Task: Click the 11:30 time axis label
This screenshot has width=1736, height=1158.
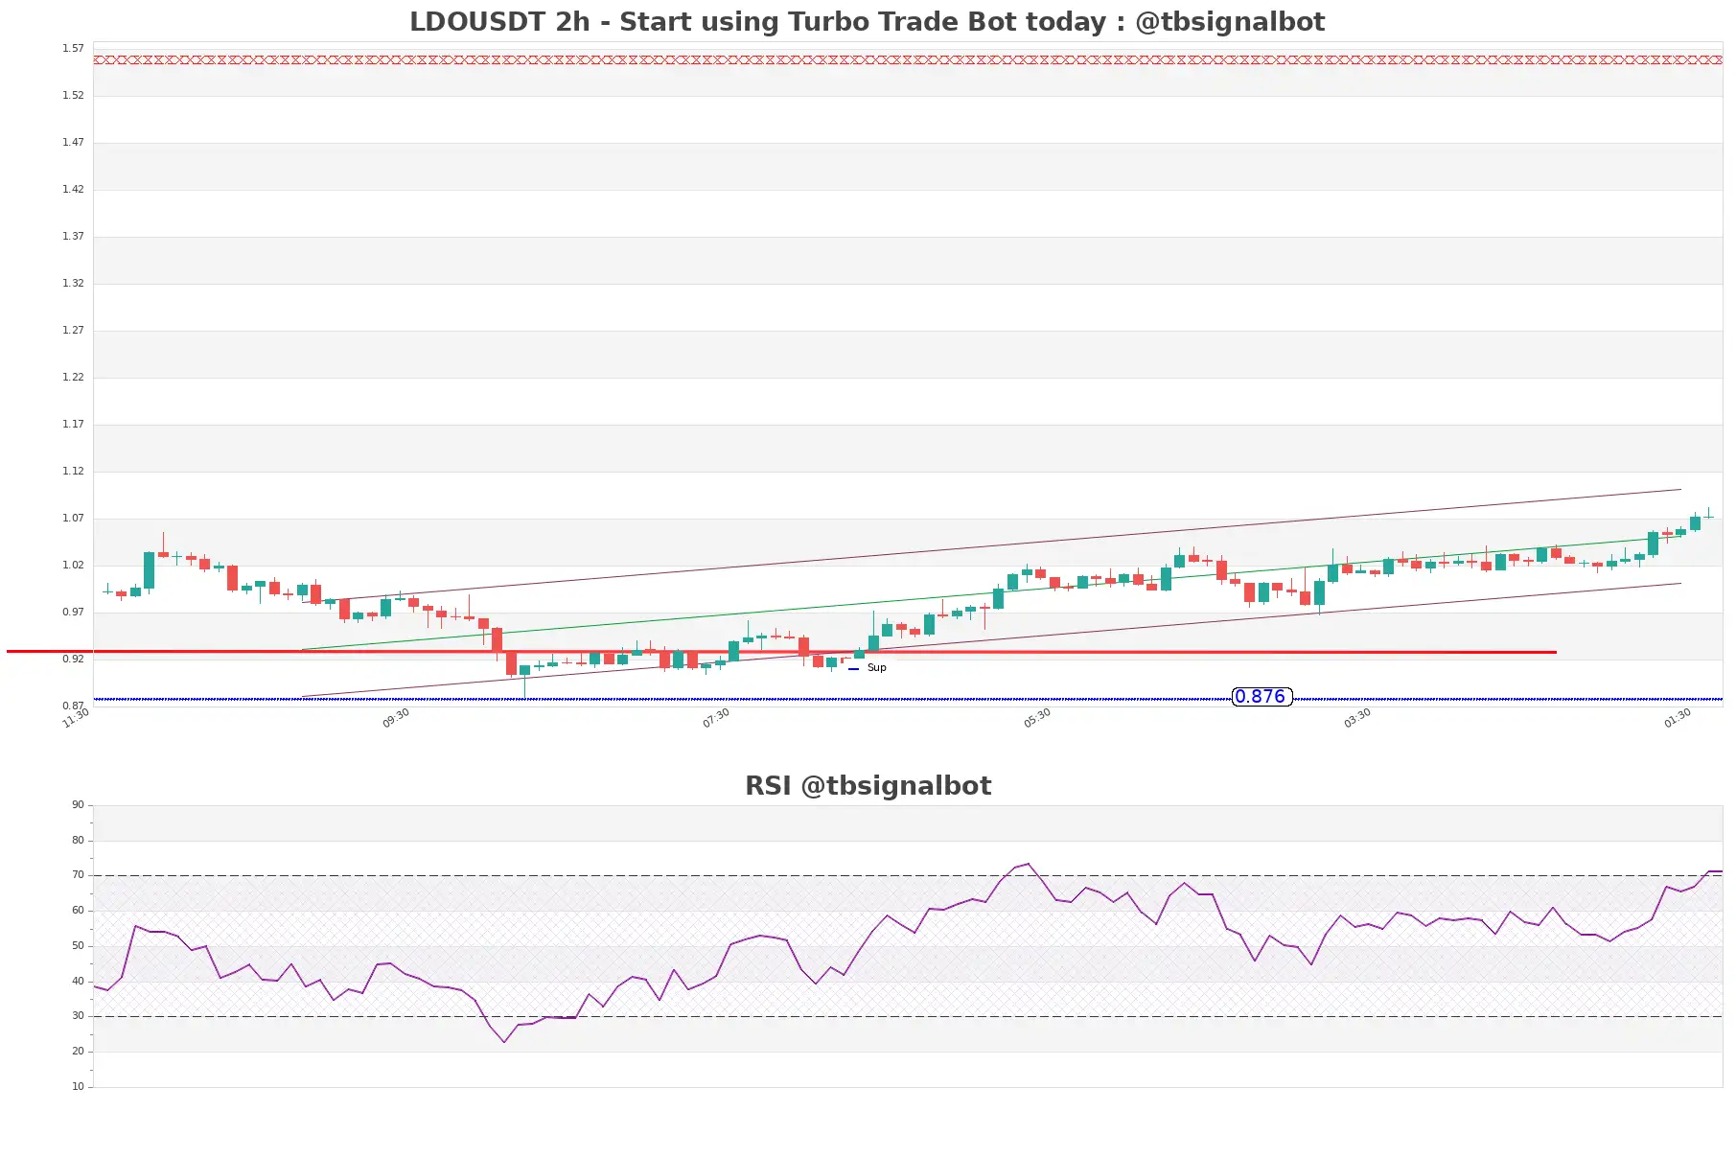Action: click(x=76, y=718)
